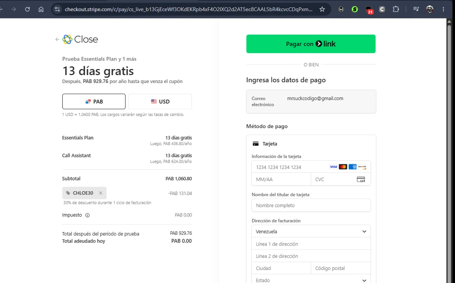Image resolution: width=455 pixels, height=283 pixels.
Task: Focus the CVC field
Action: click(341, 179)
